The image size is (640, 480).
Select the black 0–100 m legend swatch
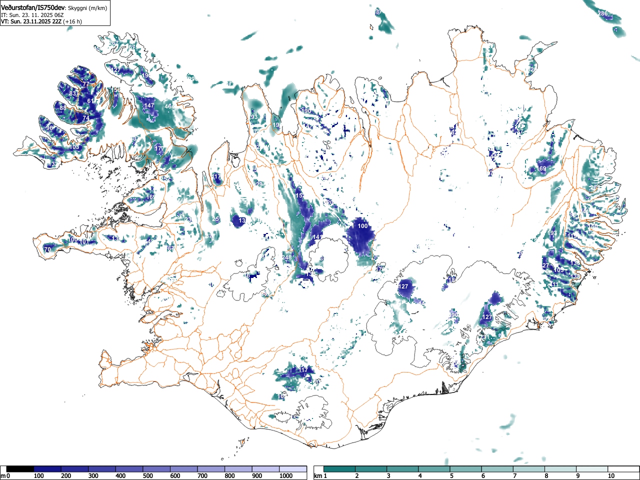[x=20, y=469]
